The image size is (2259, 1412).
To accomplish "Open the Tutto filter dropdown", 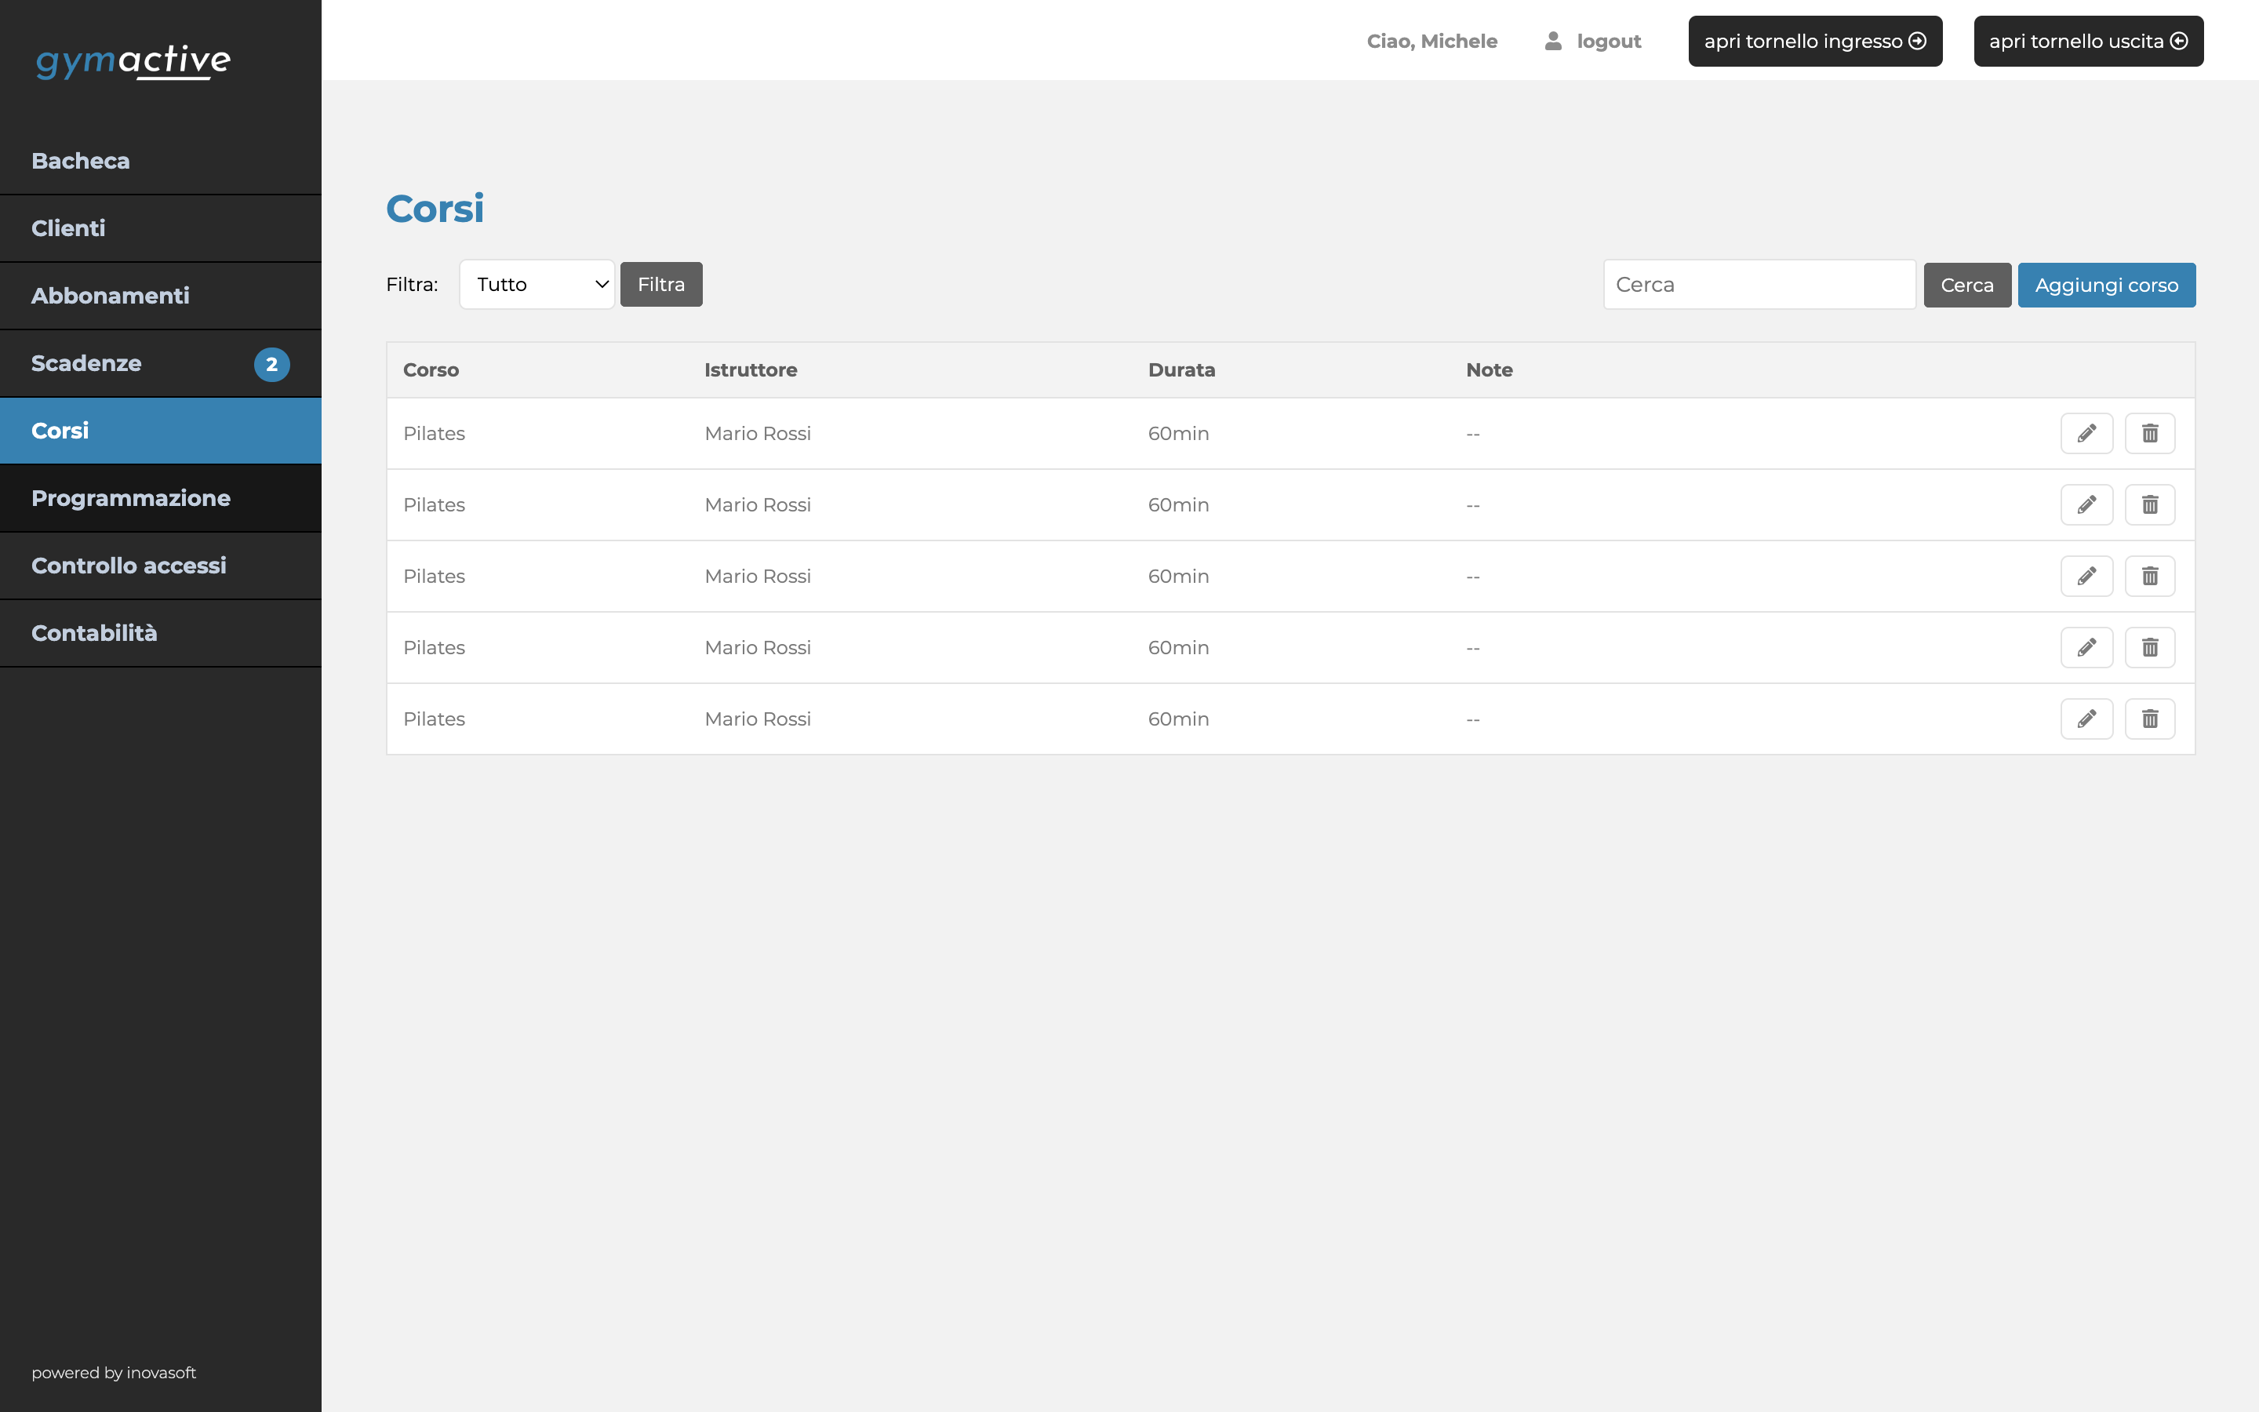I will [x=537, y=285].
